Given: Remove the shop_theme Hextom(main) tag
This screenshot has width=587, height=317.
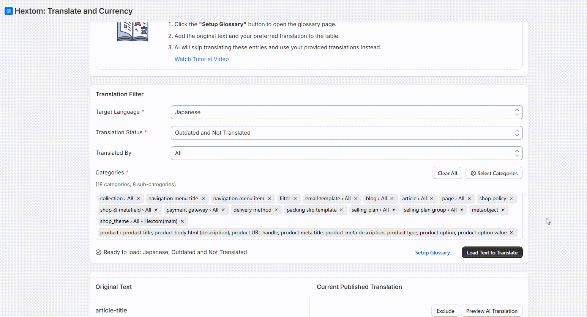Looking at the screenshot, I should (182, 221).
